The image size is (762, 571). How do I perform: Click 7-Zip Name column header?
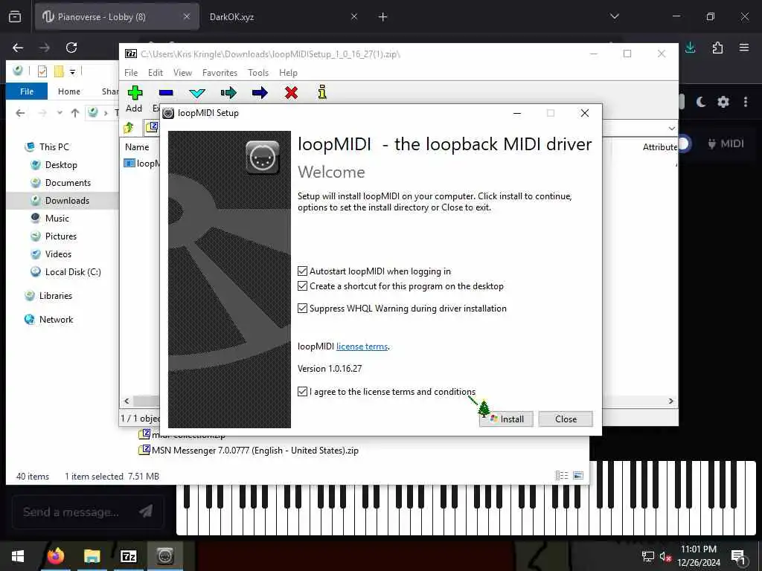tap(137, 147)
